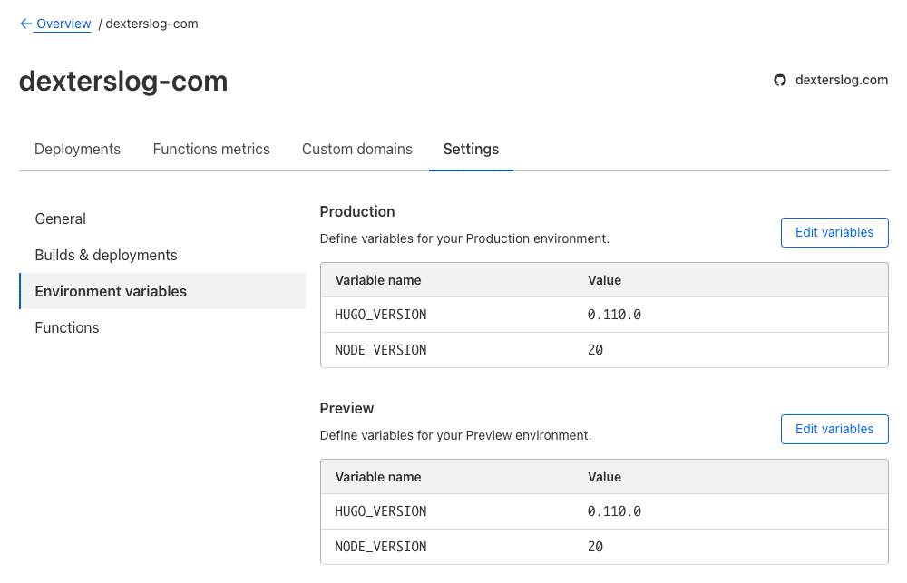Click the Preview NODE_VERSION variable name
Image resolution: width=907 pixels, height=583 pixels.
(379, 547)
